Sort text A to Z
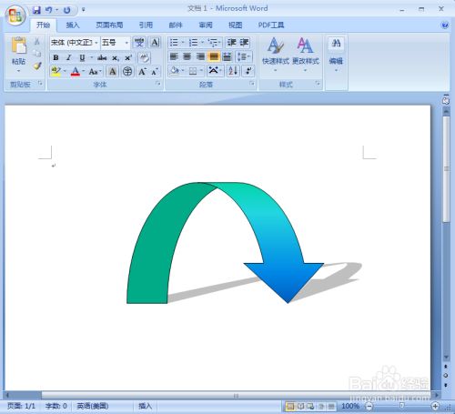The height and width of the screenshot is (414, 455). 233,71
